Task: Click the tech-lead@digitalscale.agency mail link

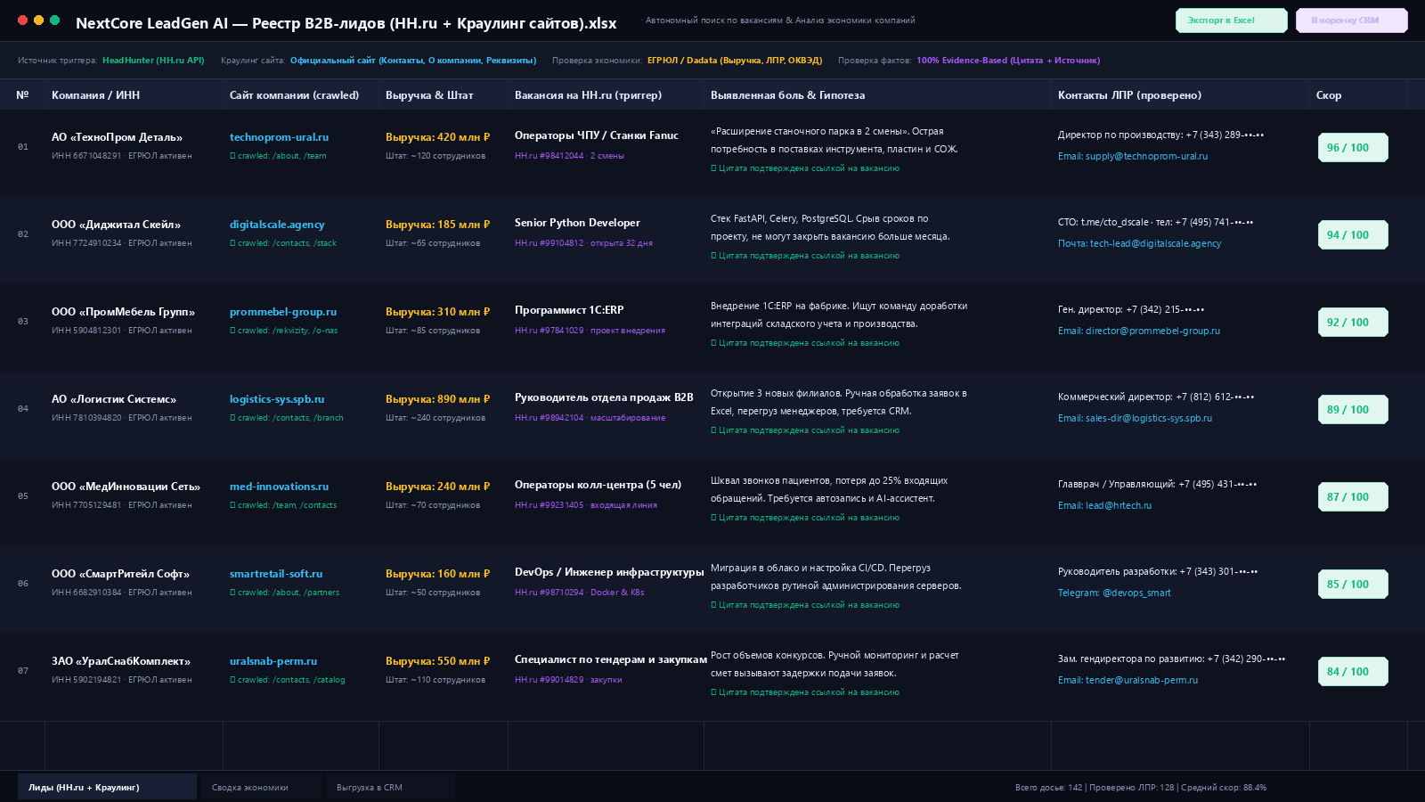Action: (1140, 243)
